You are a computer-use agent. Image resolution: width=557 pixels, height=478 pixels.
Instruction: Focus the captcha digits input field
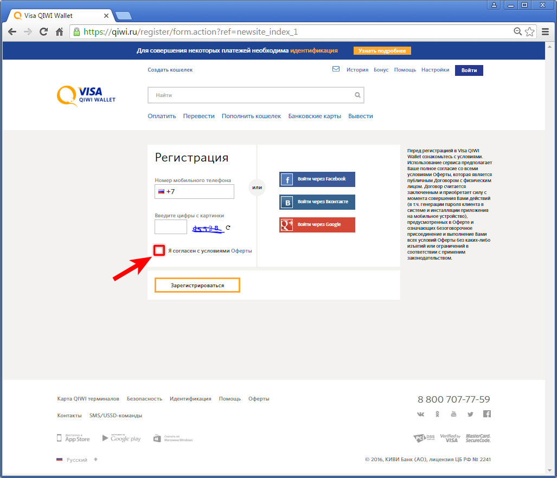171,227
